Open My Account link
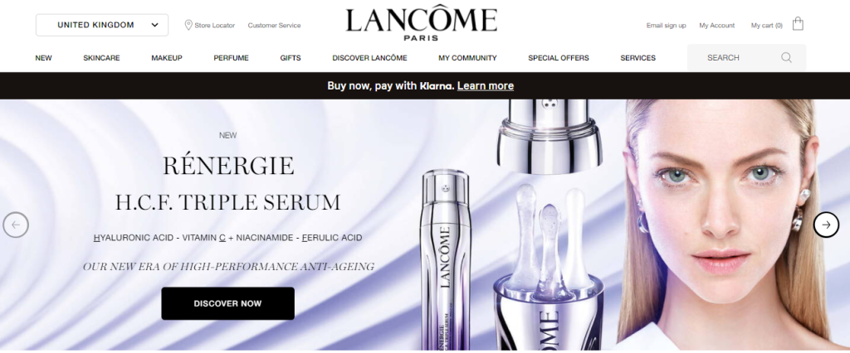 [716, 26]
